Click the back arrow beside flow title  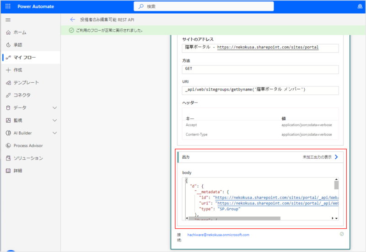pos(72,20)
